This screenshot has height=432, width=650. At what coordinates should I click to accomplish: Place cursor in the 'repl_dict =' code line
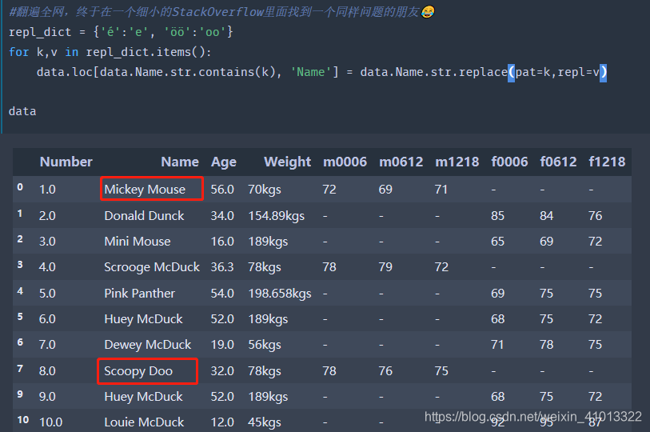(121, 32)
